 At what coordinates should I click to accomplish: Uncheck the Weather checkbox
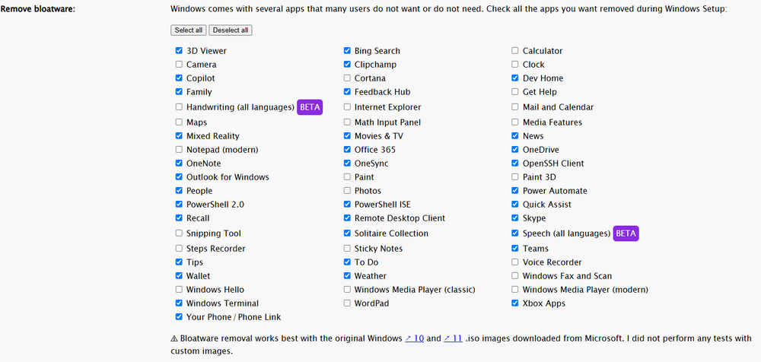[x=347, y=275]
